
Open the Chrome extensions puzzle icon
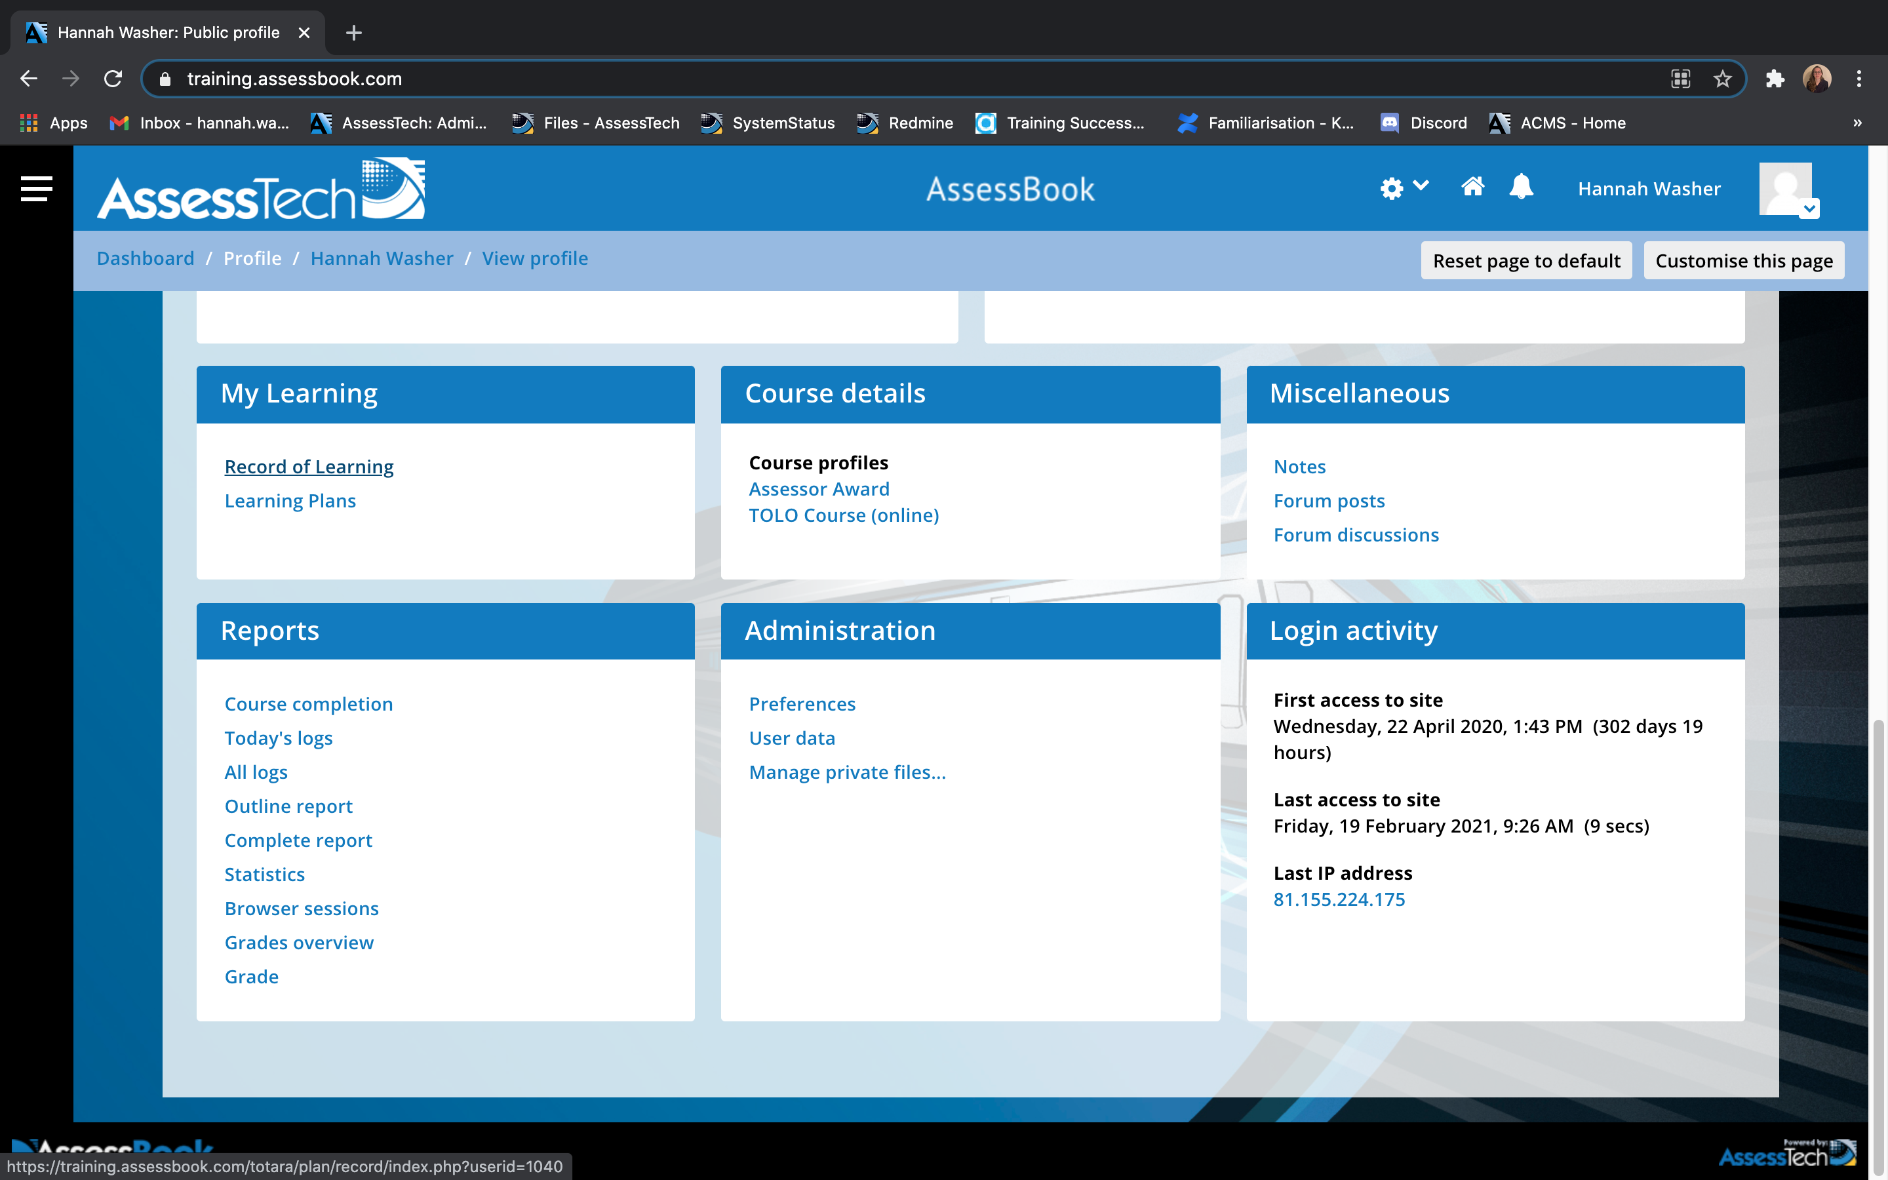click(1775, 79)
